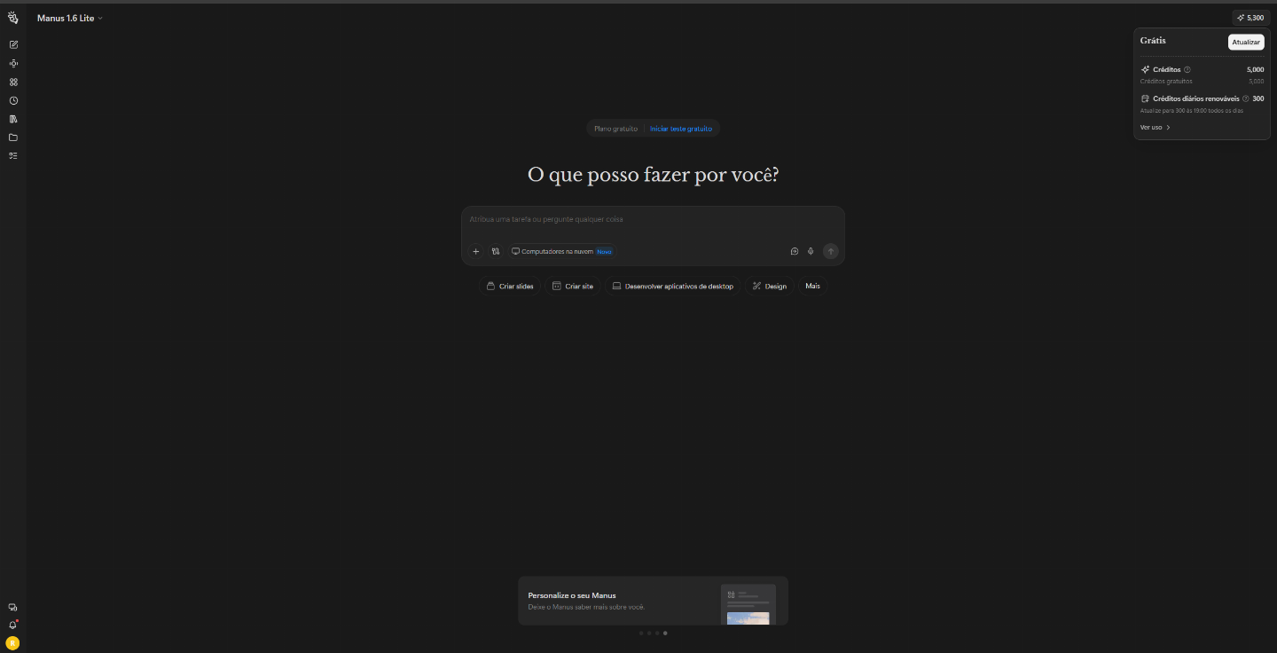Select the Criar slides chip
This screenshot has height=653, width=1277.
(x=510, y=286)
